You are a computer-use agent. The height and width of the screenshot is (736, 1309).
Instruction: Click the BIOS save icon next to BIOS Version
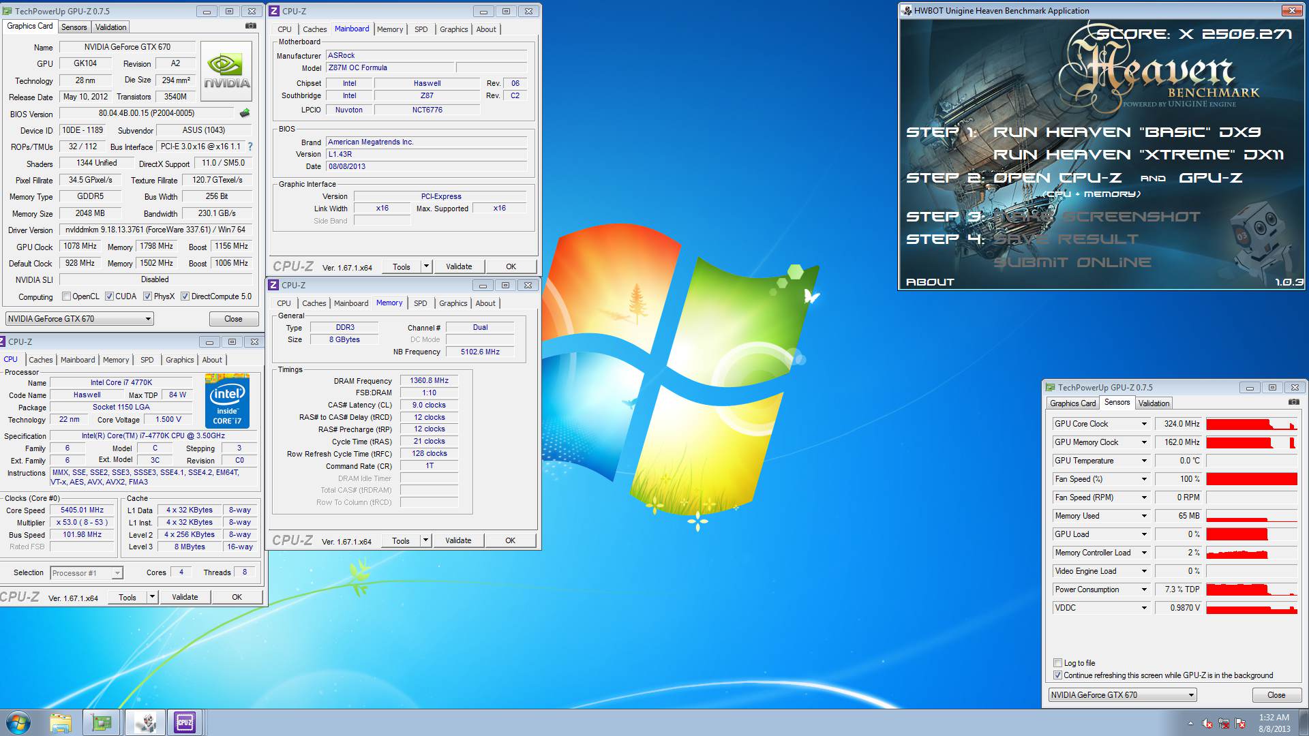(x=245, y=113)
